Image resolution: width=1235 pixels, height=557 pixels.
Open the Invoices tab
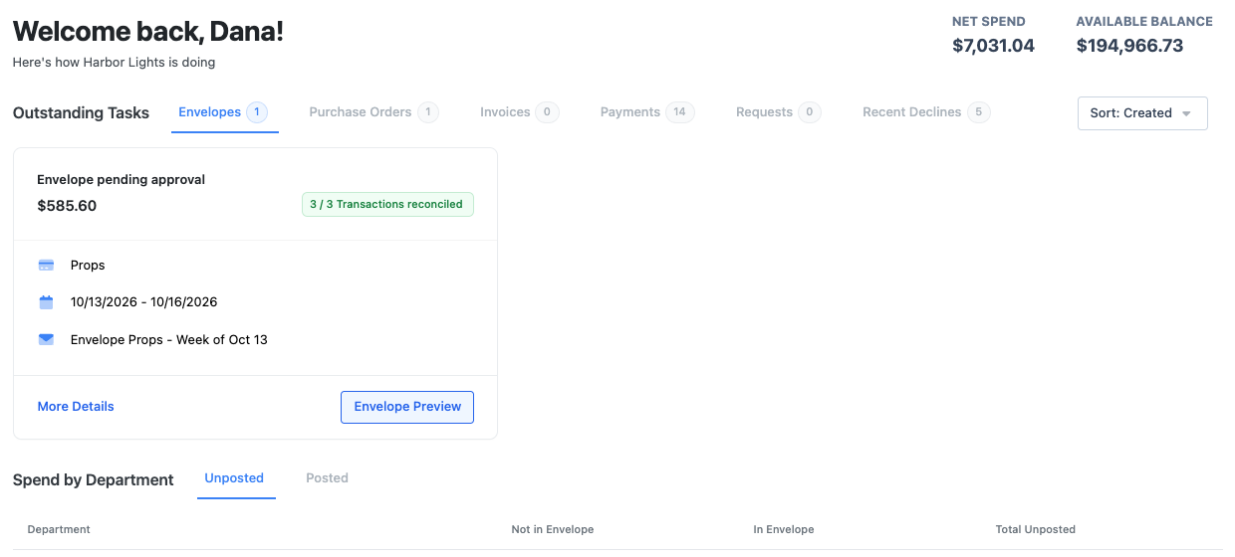[x=519, y=112]
